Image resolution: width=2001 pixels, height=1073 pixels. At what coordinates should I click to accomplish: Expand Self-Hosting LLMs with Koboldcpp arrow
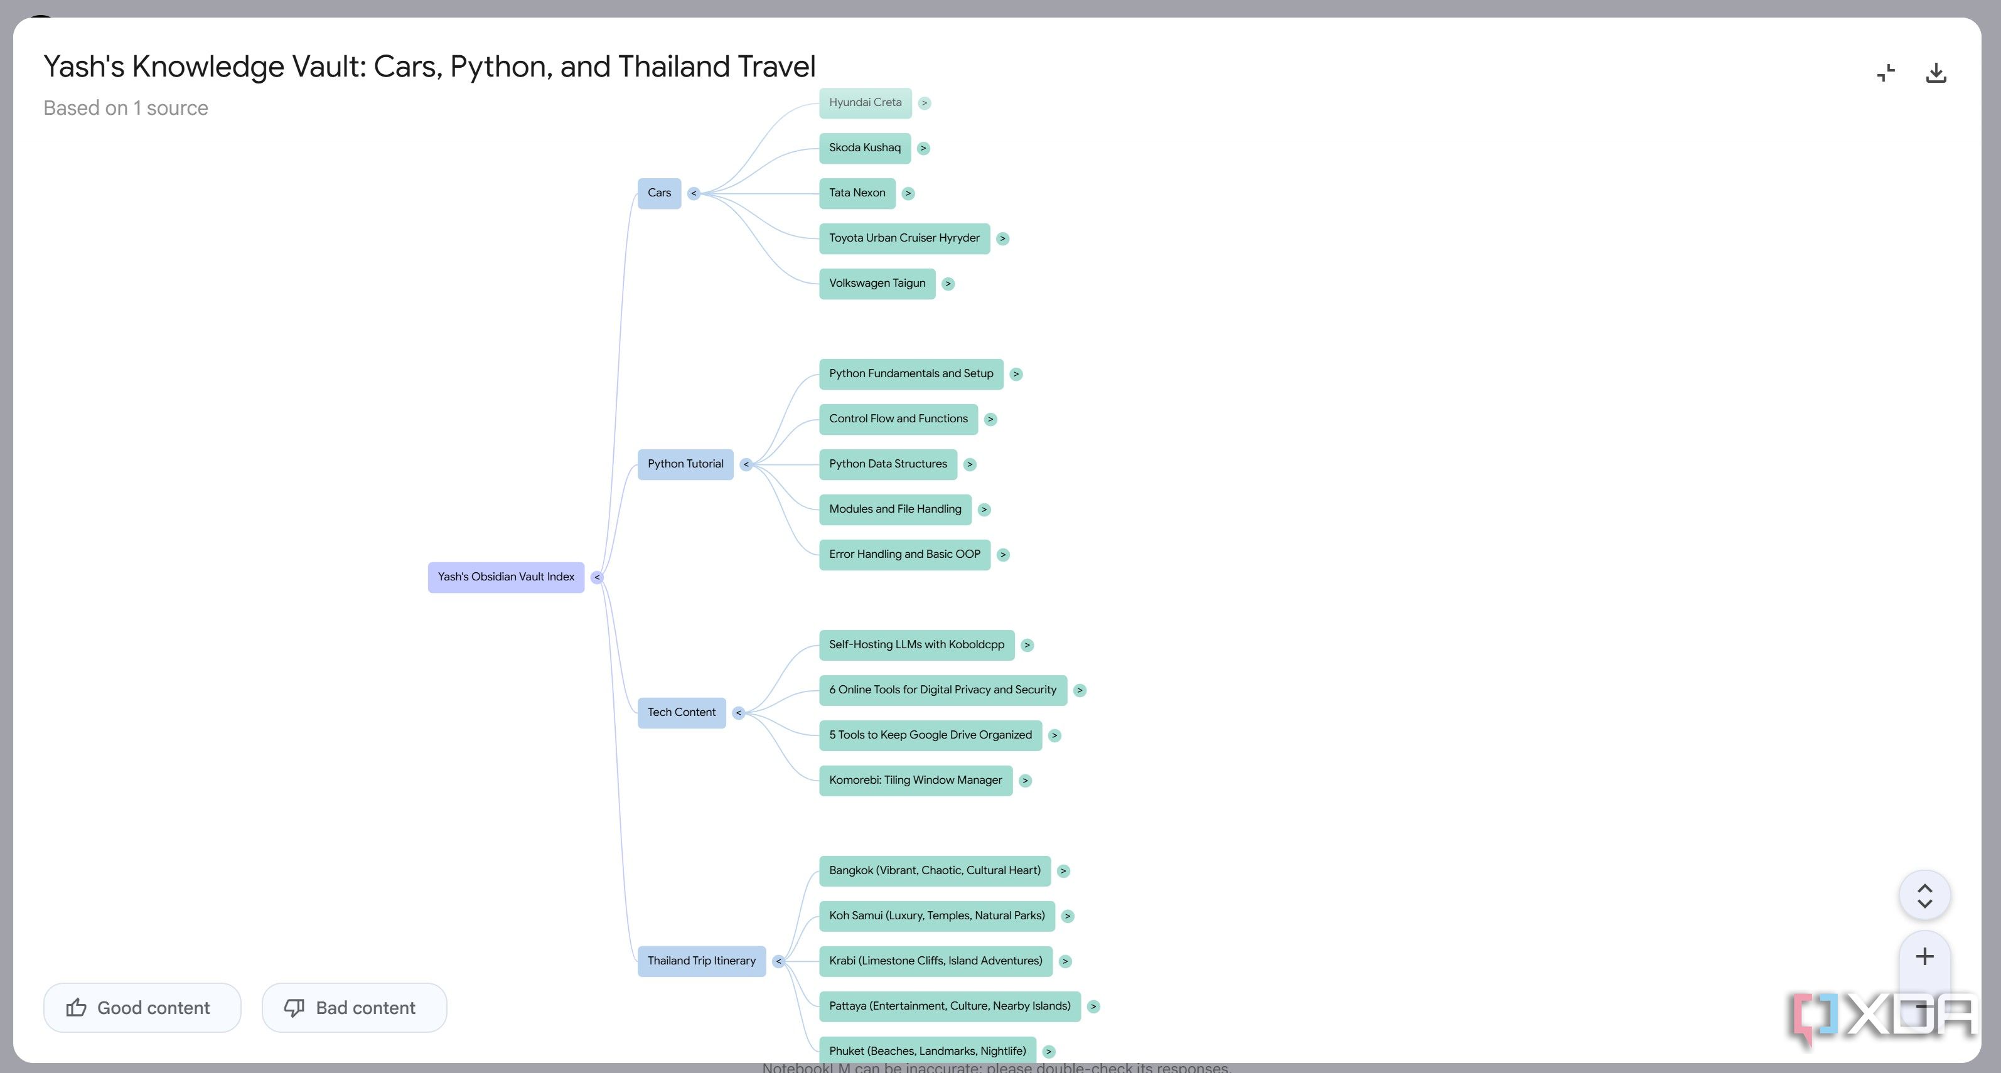[1027, 645]
